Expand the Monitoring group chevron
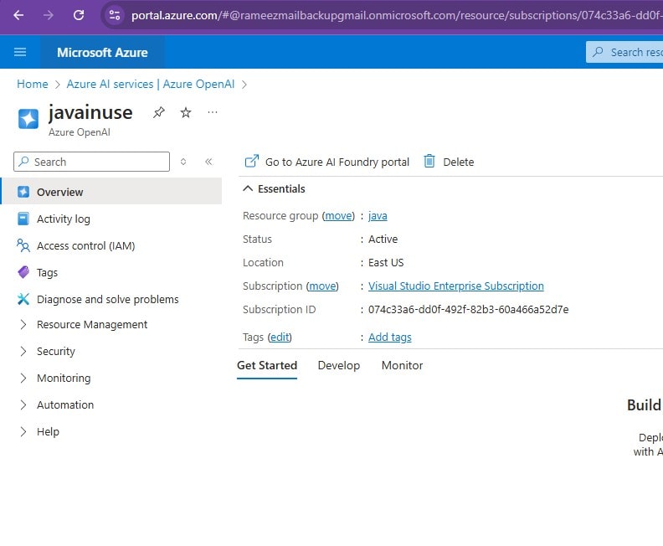Image resolution: width=663 pixels, height=546 pixels. pos(23,379)
